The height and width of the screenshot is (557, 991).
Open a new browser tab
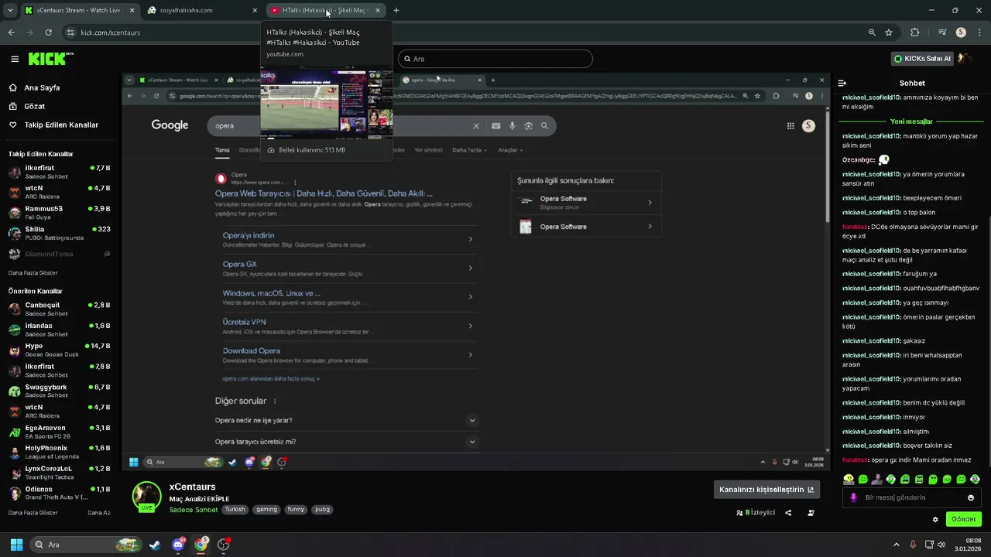(396, 10)
